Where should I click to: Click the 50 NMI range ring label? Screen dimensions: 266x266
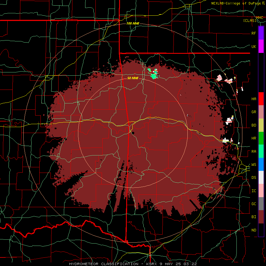point(133,78)
